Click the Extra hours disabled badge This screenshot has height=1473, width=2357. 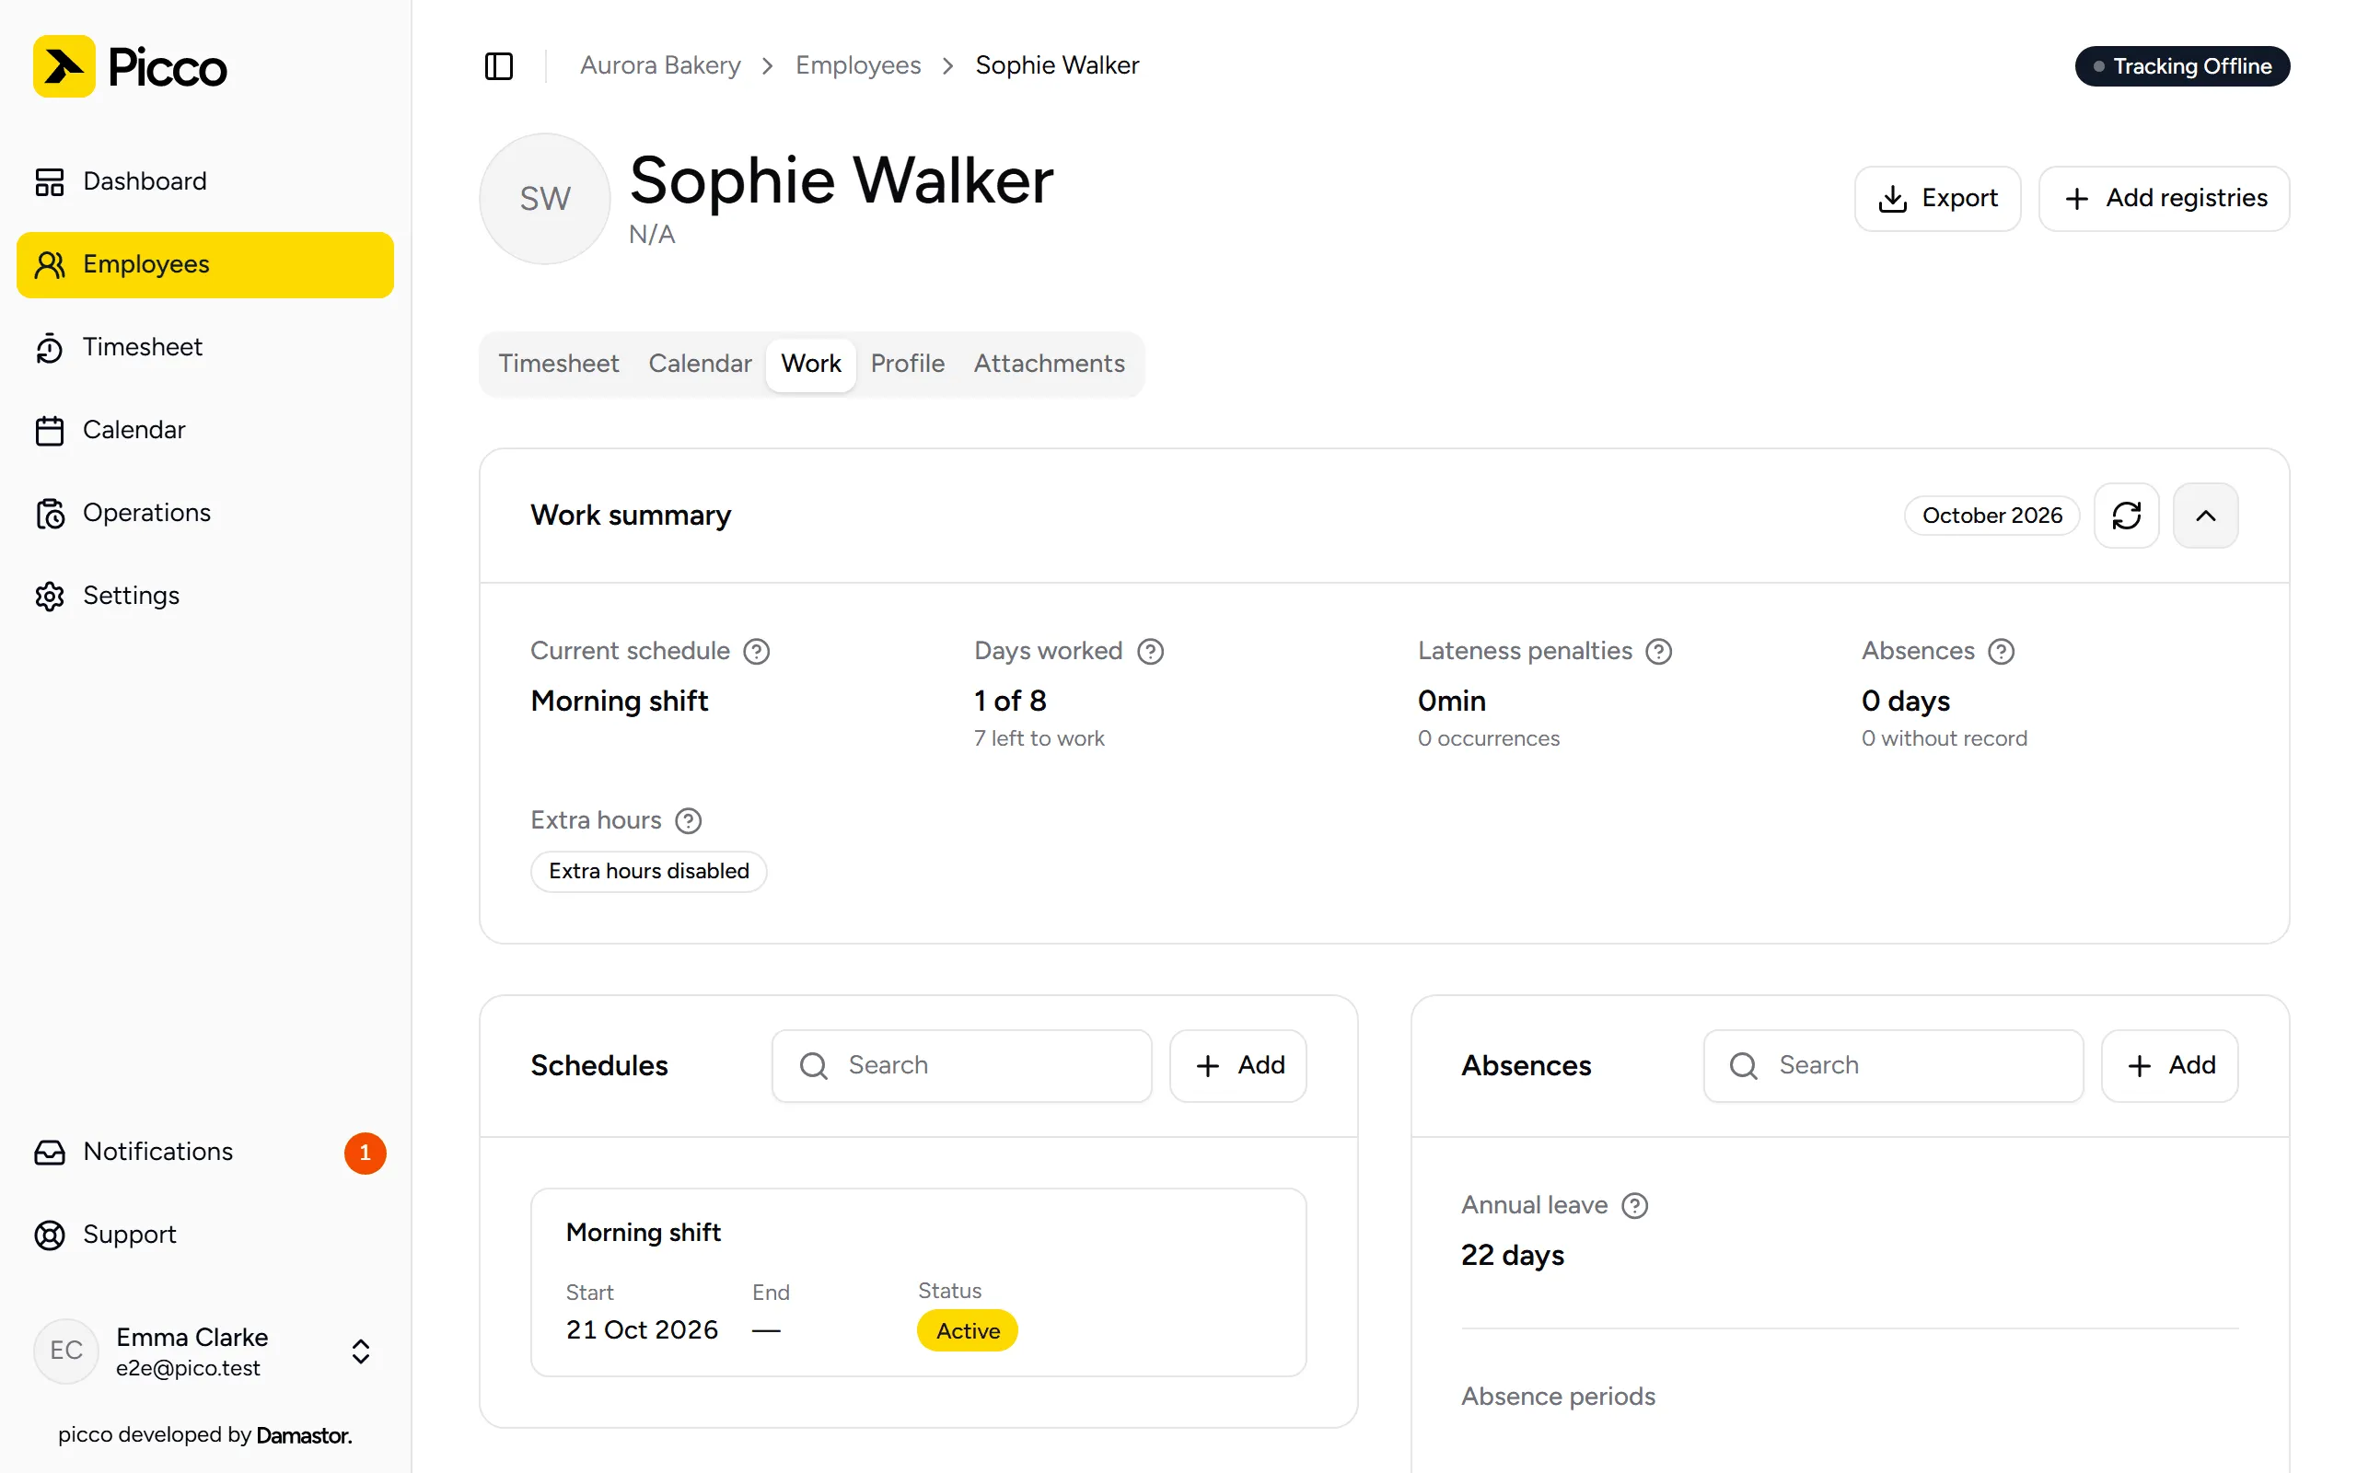649,871
